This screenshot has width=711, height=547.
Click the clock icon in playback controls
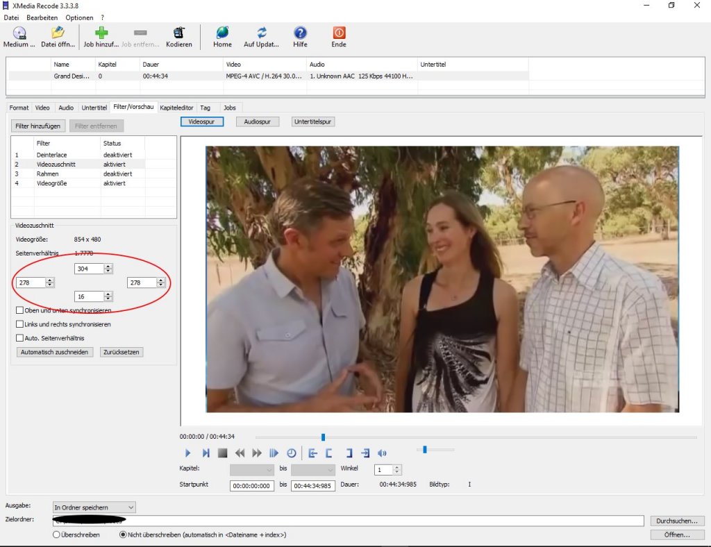(x=291, y=453)
